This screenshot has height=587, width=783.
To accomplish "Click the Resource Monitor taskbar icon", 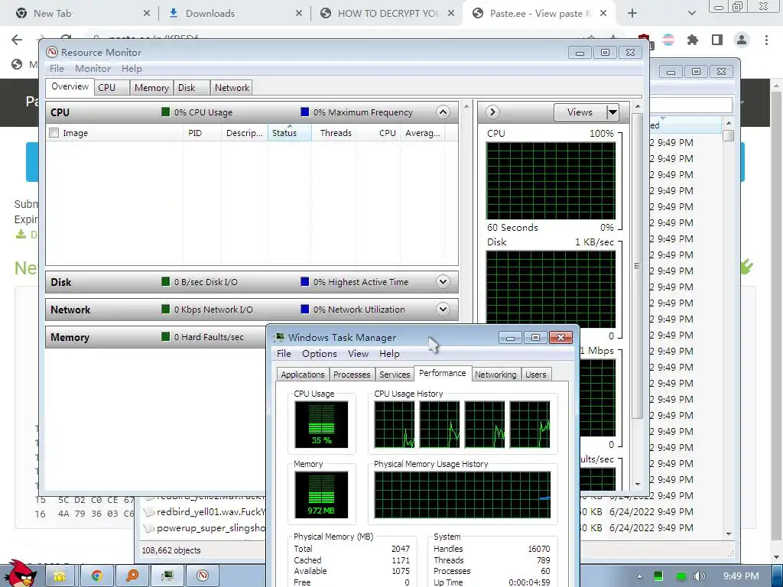I will tap(202, 576).
